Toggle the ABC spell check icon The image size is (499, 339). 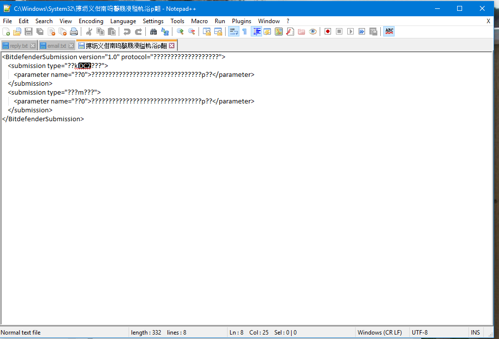click(x=389, y=32)
